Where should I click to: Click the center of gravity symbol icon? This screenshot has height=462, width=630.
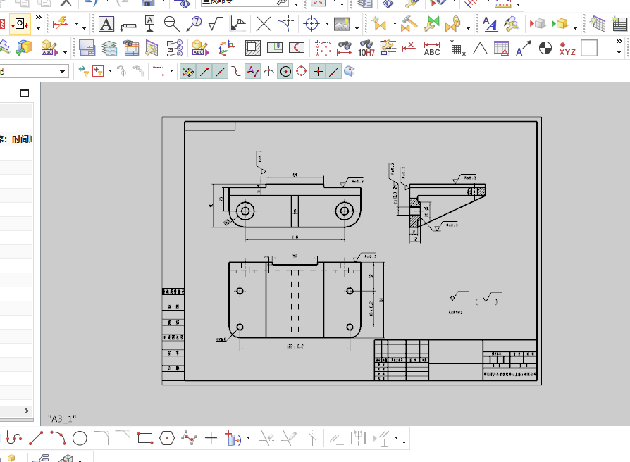pyautogui.click(x=545, y=48)
